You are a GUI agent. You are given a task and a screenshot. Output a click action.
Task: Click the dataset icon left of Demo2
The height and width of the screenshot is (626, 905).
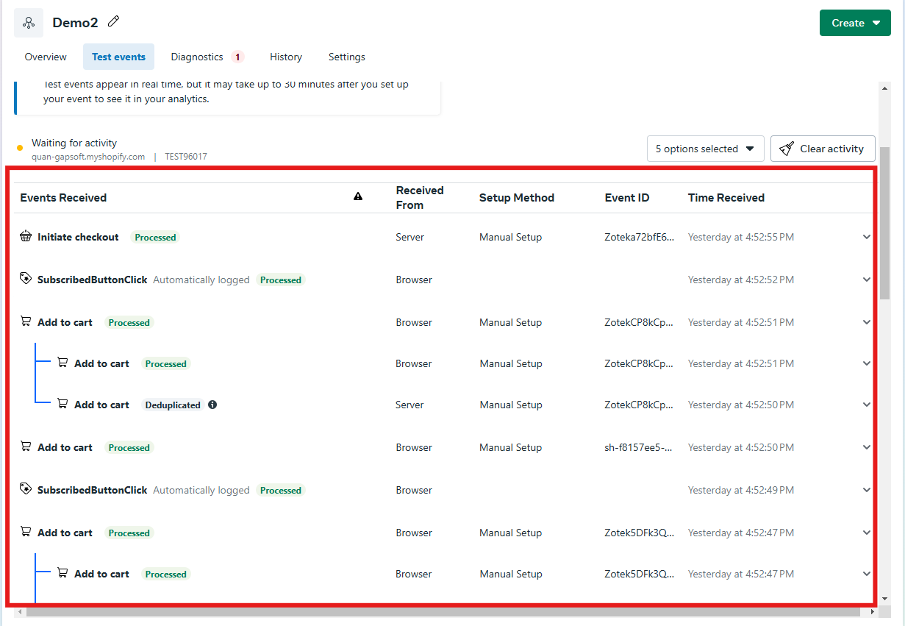pyautogui.click(x=29, y=23)
